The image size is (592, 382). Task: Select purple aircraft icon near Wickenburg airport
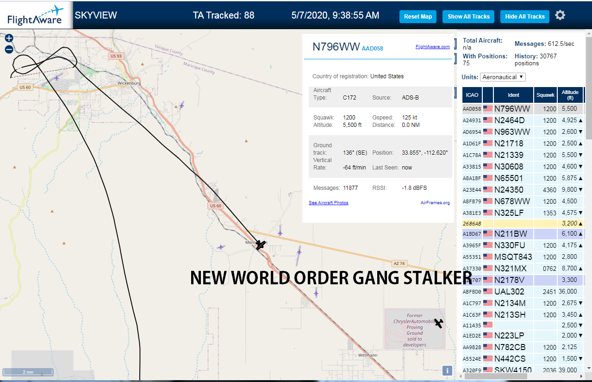(x=57, y=77)
